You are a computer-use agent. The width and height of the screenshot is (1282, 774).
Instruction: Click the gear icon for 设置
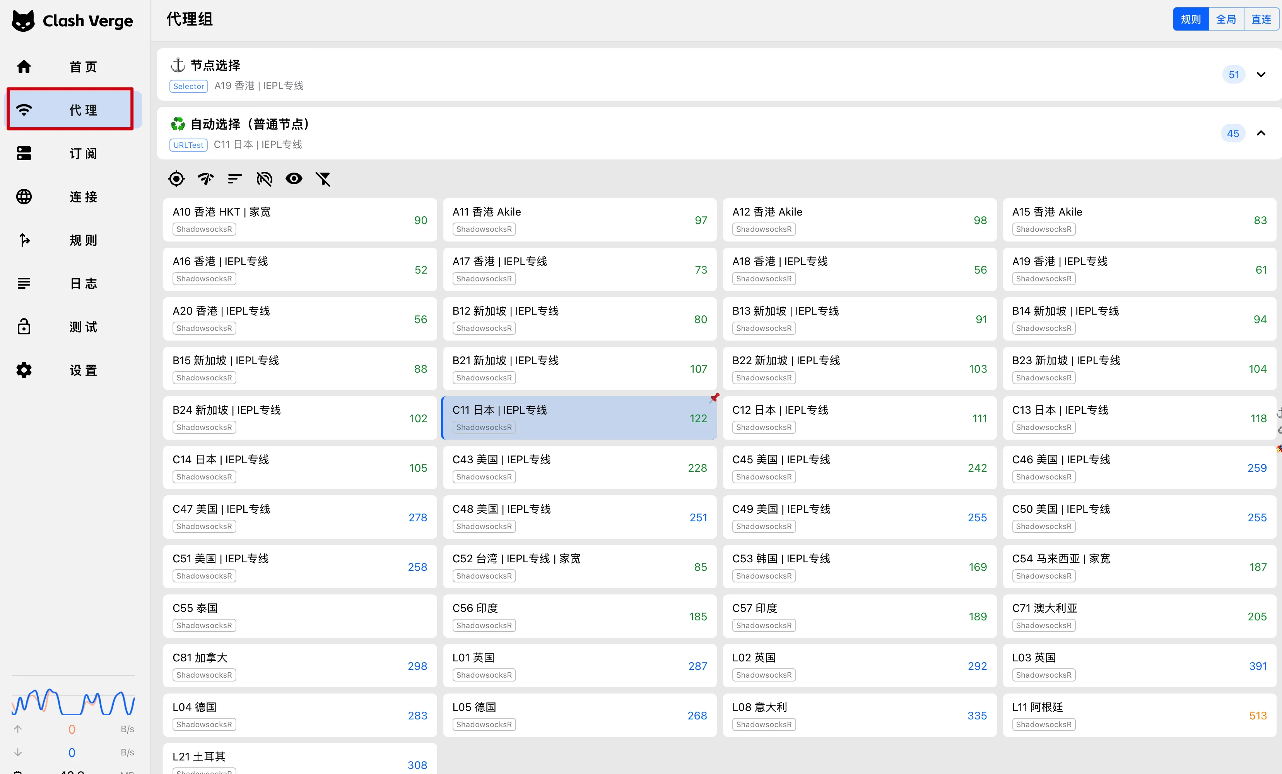[24, 370]
